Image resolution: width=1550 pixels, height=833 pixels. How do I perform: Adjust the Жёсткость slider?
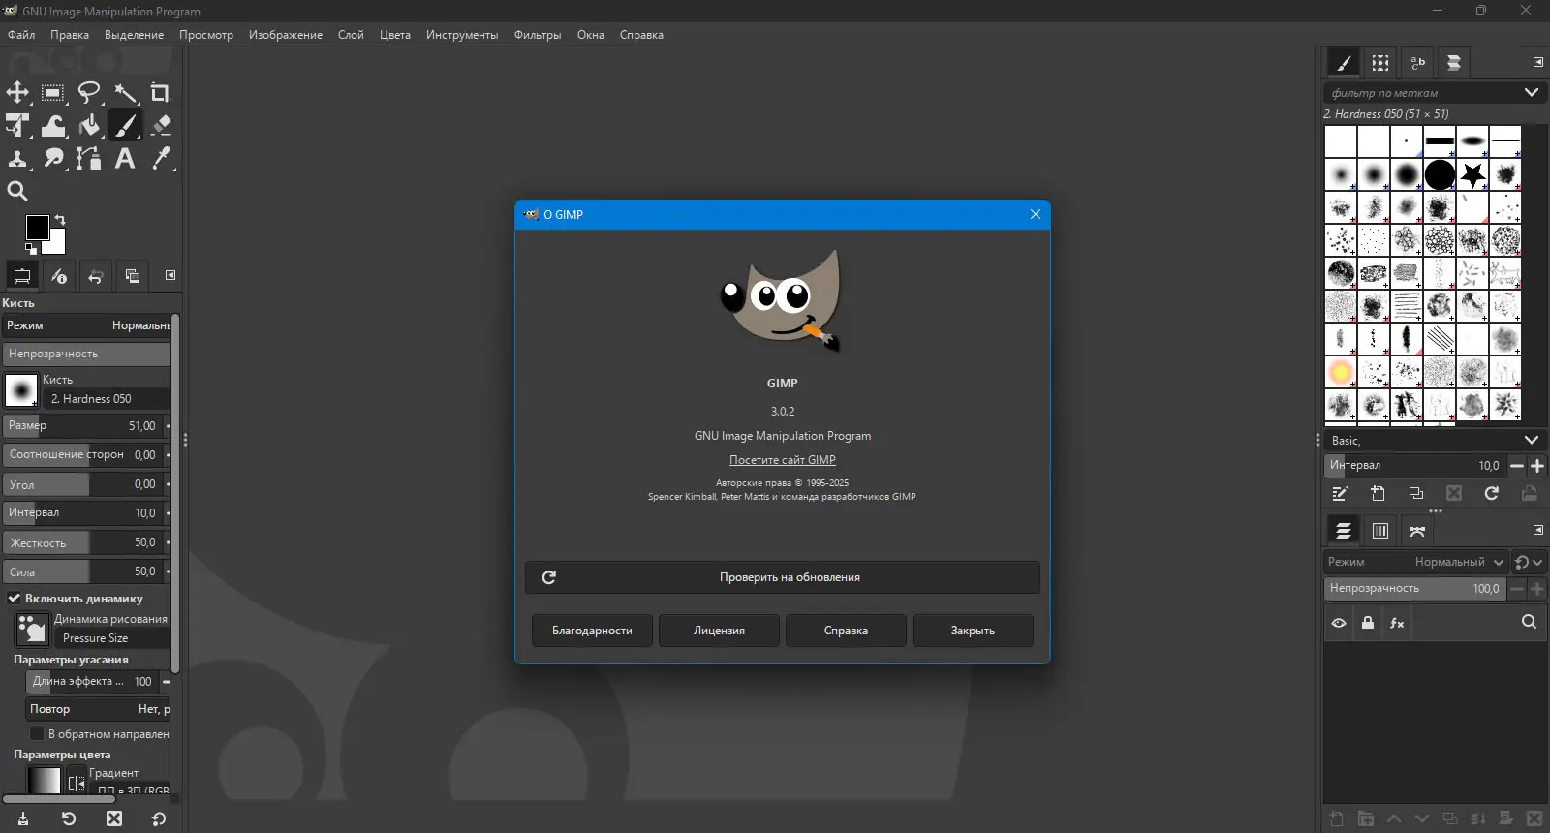pos(86,542)
